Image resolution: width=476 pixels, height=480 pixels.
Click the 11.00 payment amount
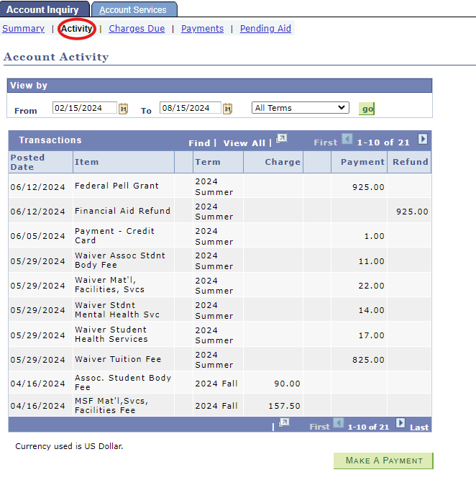point(371,261)
